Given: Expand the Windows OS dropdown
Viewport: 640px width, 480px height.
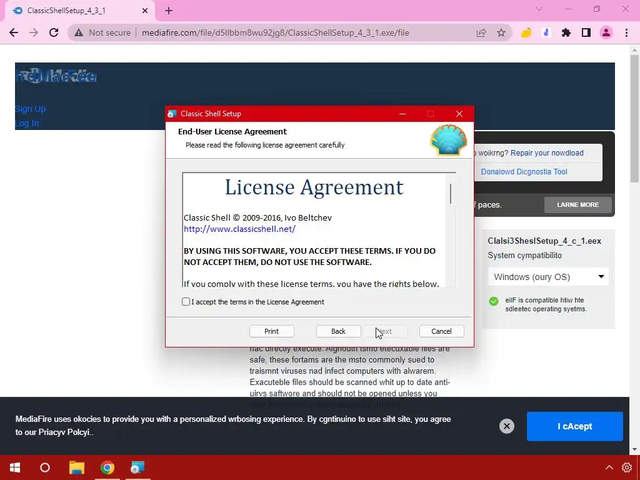Looking at the screenshot, I should pos(548,277).
